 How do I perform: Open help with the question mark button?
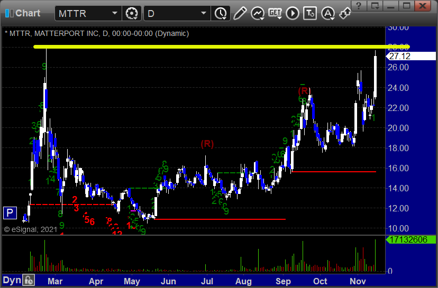[359, 6]
